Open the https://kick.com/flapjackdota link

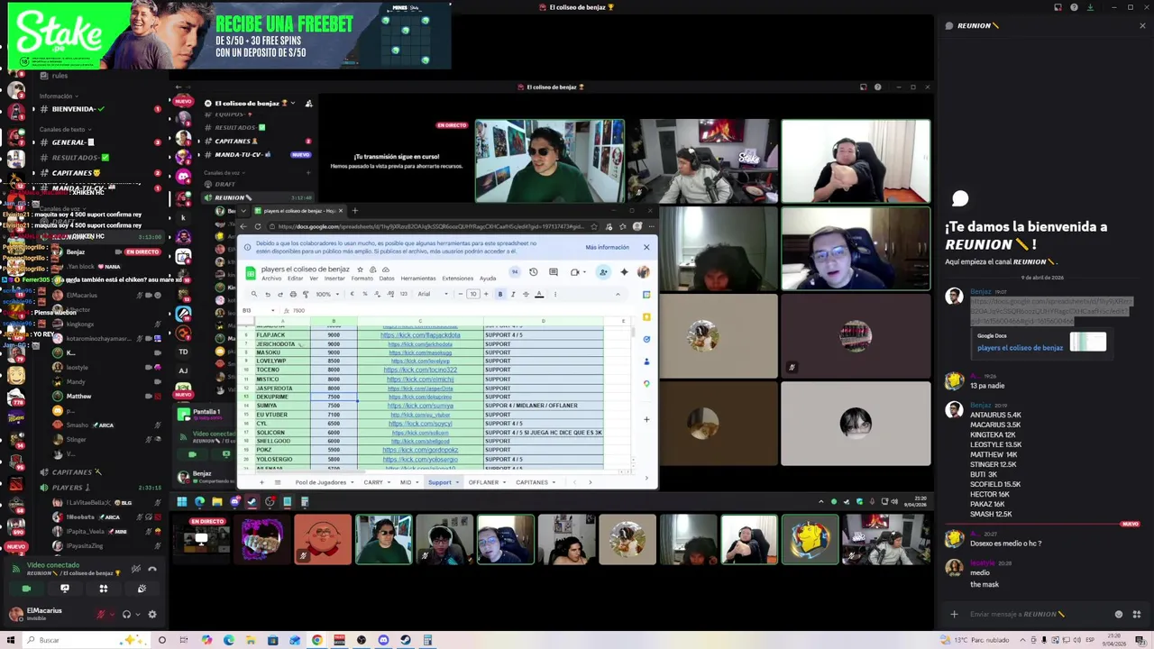click(420, 335)
